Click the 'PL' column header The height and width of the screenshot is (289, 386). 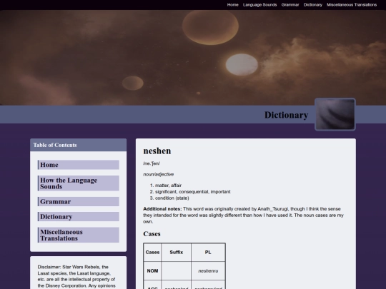[x=208, y=253]
